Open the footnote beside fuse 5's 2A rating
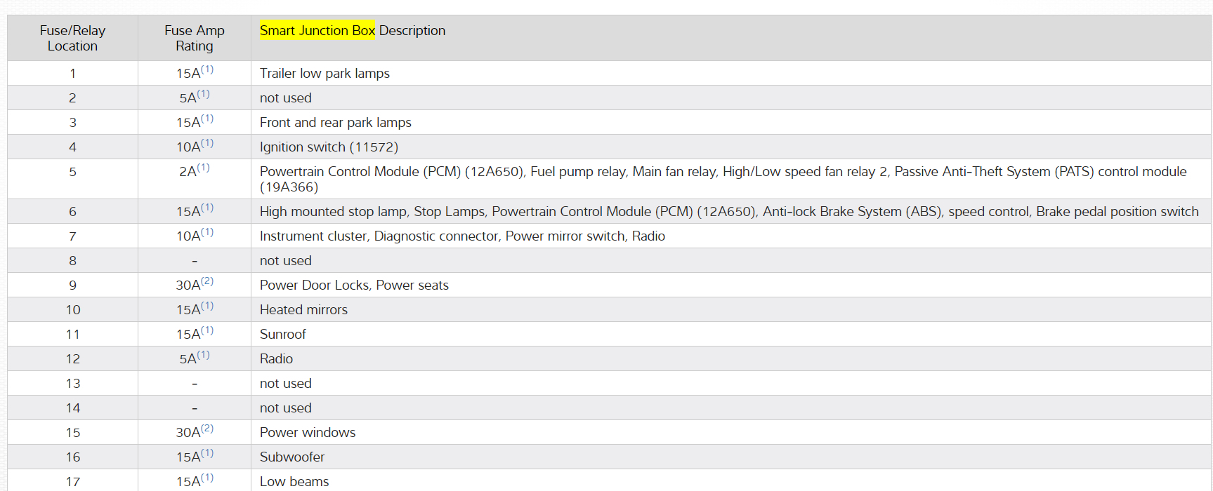Viewport: 1213px width, 491px height. (203, 168)
